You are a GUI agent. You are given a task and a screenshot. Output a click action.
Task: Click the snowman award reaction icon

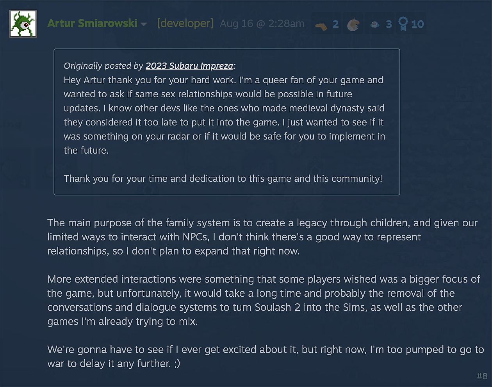point(376,23)
